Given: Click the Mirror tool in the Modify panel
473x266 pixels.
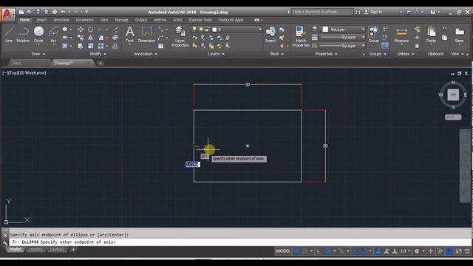Looking at the screenshot, I should [90, 38].
